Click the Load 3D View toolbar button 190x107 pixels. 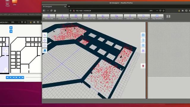click(62, 17)
